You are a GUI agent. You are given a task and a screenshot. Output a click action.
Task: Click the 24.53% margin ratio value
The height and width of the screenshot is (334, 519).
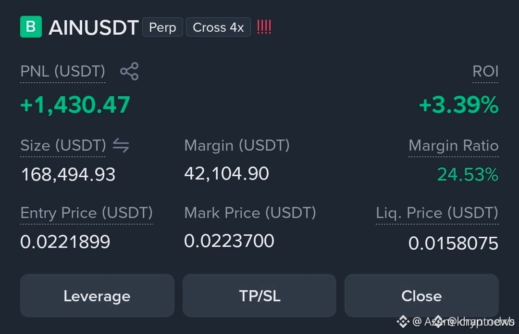click(468, 174)
